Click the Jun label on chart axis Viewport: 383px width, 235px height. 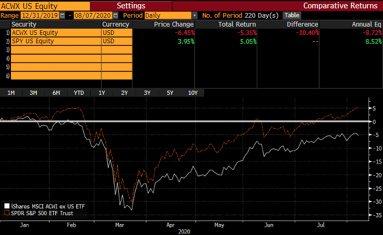pyautogui.click(x=269, y=225)
